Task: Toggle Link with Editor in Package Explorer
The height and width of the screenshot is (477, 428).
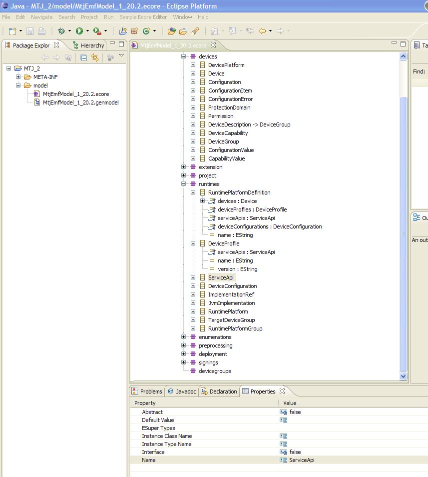Action: point(95,57)
